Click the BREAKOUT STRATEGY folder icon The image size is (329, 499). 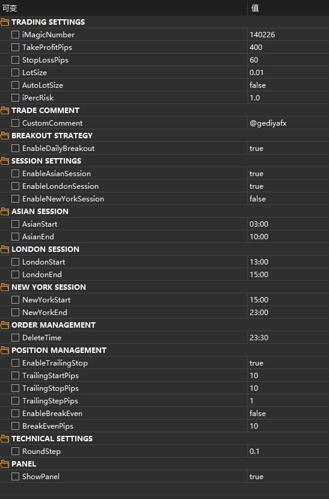[5, 135]
